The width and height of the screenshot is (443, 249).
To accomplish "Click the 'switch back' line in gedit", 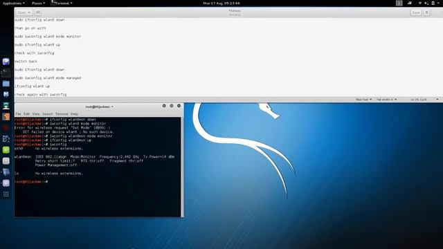I will (x=26, y=62).
